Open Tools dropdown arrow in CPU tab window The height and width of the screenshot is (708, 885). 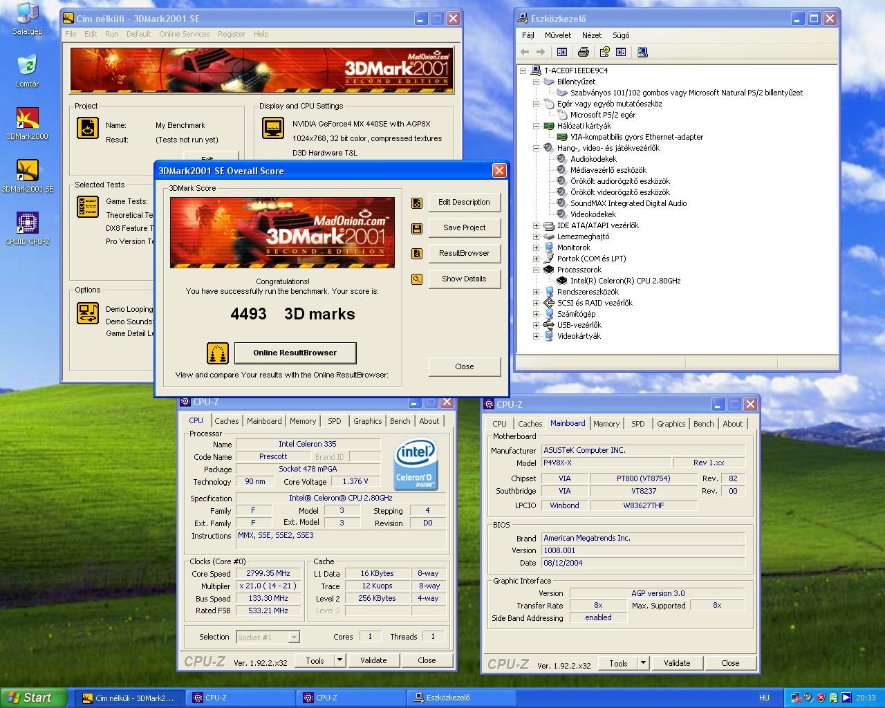click(339, 660)
